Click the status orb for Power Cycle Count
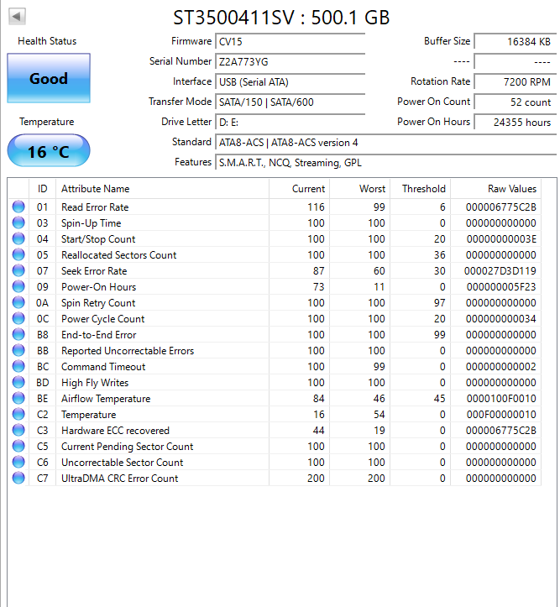The width and height of the screenshot is (560, 607). tap(18, 318)
